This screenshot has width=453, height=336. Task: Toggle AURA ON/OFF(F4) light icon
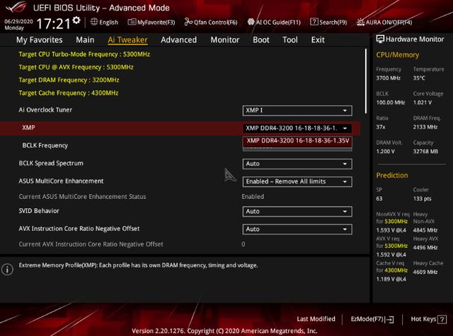[x=360, y=22]
